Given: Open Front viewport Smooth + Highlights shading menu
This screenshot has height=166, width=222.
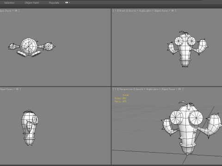Looking at the screenshot, I should point(140,11).
